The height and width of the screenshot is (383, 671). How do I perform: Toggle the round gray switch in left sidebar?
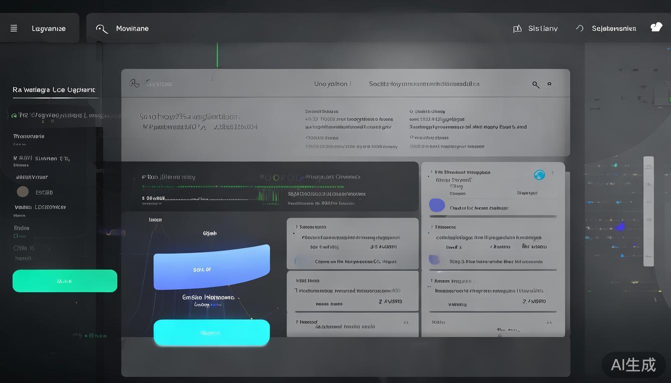pos(22,192)
